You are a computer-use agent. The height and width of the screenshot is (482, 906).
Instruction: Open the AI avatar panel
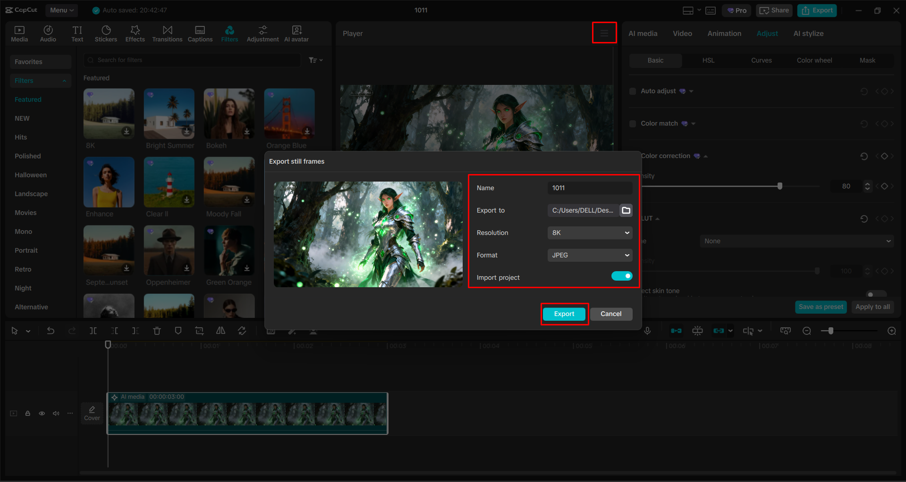296,33
